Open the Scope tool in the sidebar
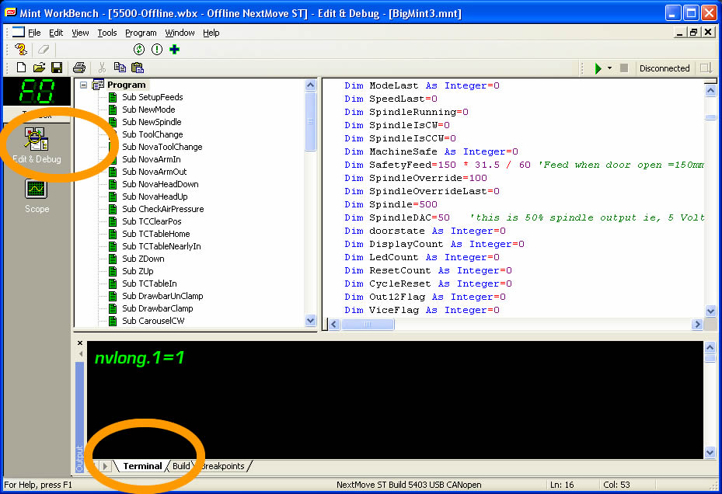This screenshot has height=494, width=722. click(x=37, y=197)
